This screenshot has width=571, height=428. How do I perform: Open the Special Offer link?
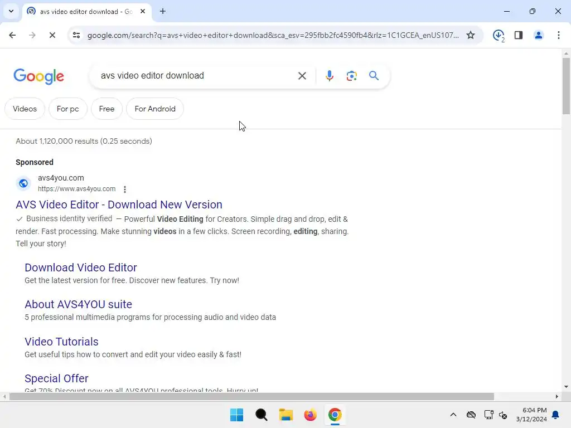[x=56, y=378]
